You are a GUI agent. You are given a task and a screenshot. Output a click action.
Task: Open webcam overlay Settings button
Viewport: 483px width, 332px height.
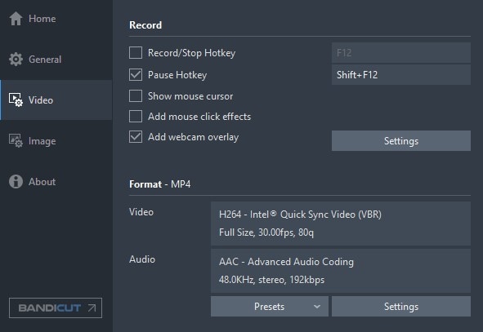click(401, 141)
